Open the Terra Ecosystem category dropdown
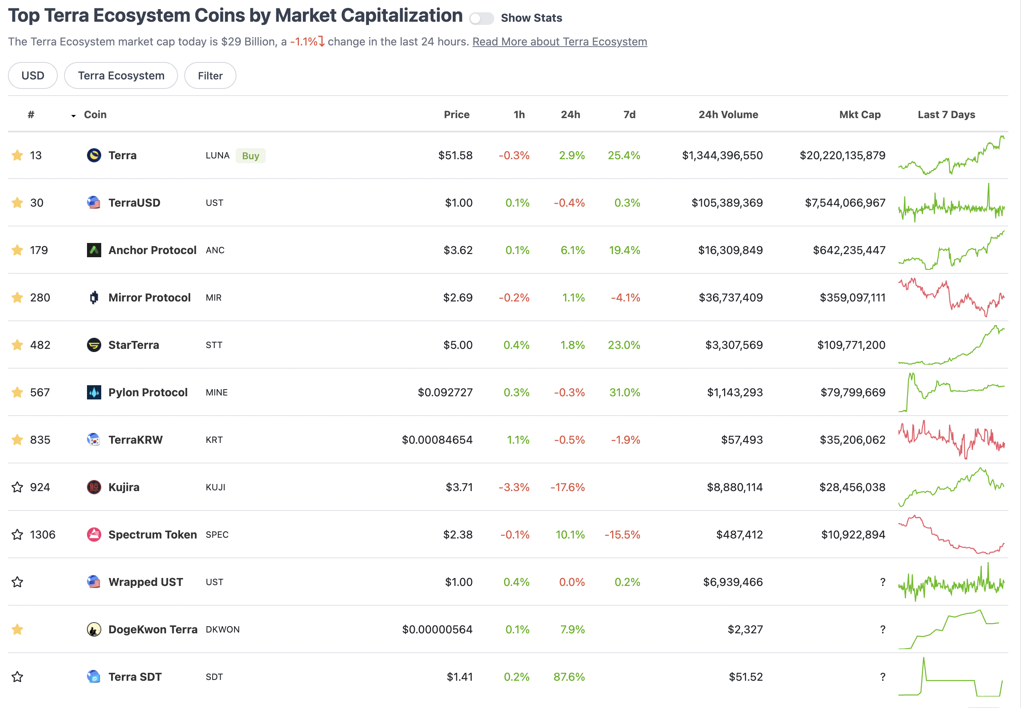Viewport: 1021px width, 708px height. click(x=121, y=76)
